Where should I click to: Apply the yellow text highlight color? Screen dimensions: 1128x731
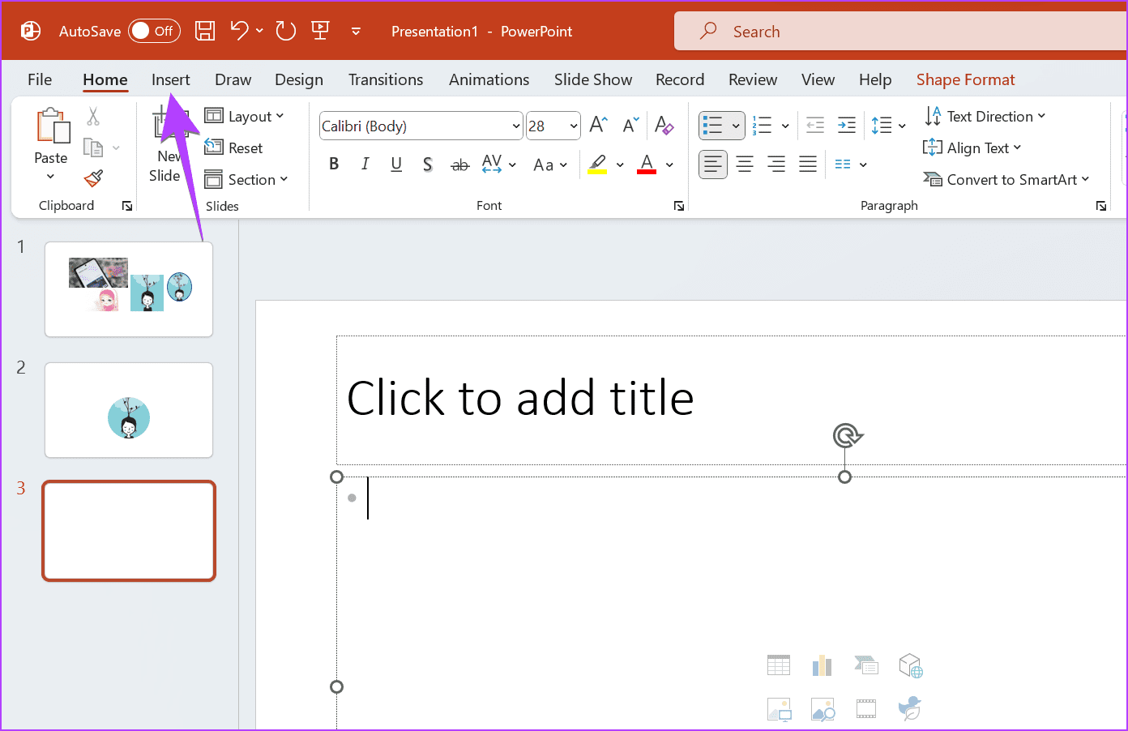coord(597,165)
